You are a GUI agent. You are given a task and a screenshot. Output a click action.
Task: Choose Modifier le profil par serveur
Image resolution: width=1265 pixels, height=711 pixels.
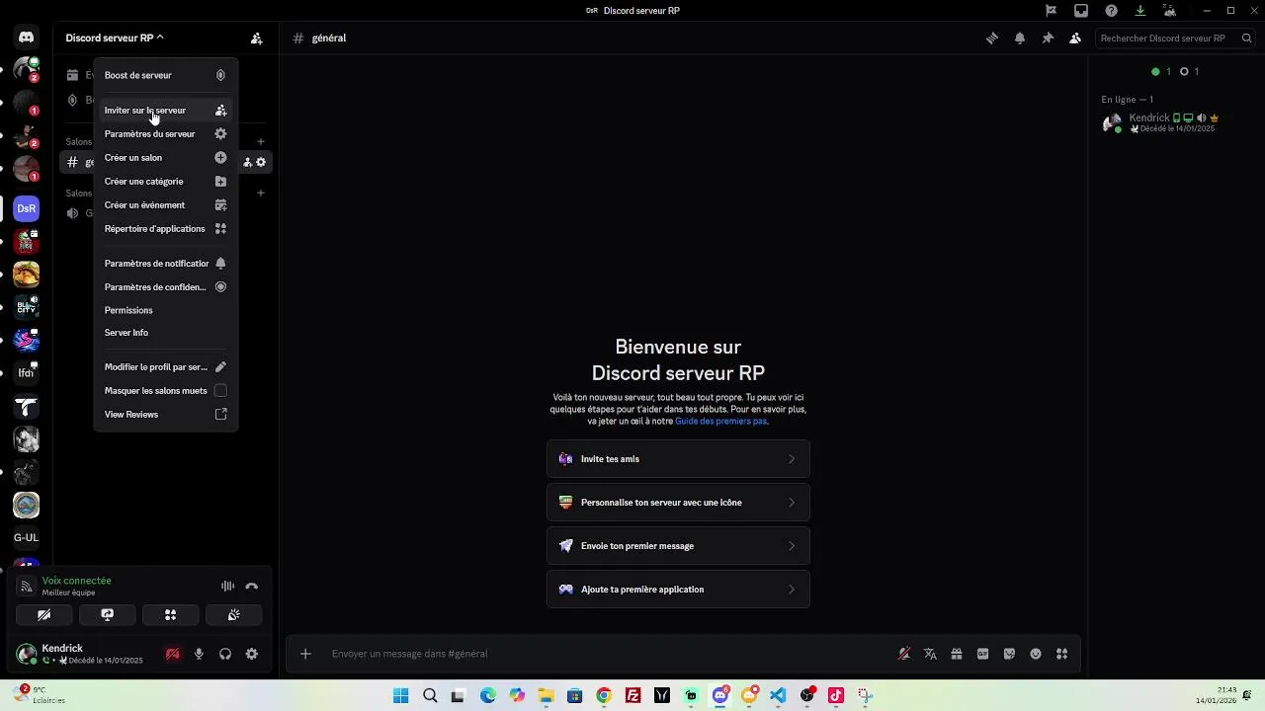[166, 367]
